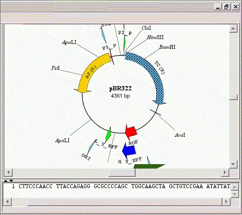Select the green L_Y_EFF marker on plasmid
Image resolution: width=242 pixels, height=215 pixels.
[x=108, y=135]
